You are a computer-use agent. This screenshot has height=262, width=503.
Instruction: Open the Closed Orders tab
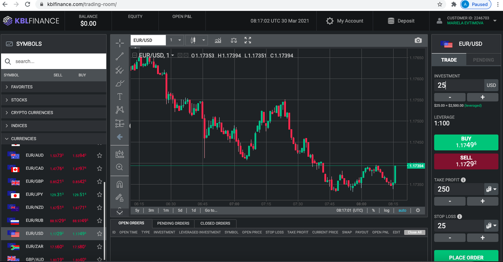click(215, 223)
